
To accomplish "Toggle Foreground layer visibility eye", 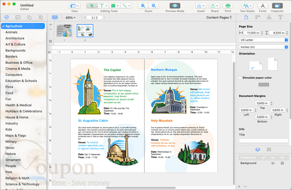I will [273, 157].
